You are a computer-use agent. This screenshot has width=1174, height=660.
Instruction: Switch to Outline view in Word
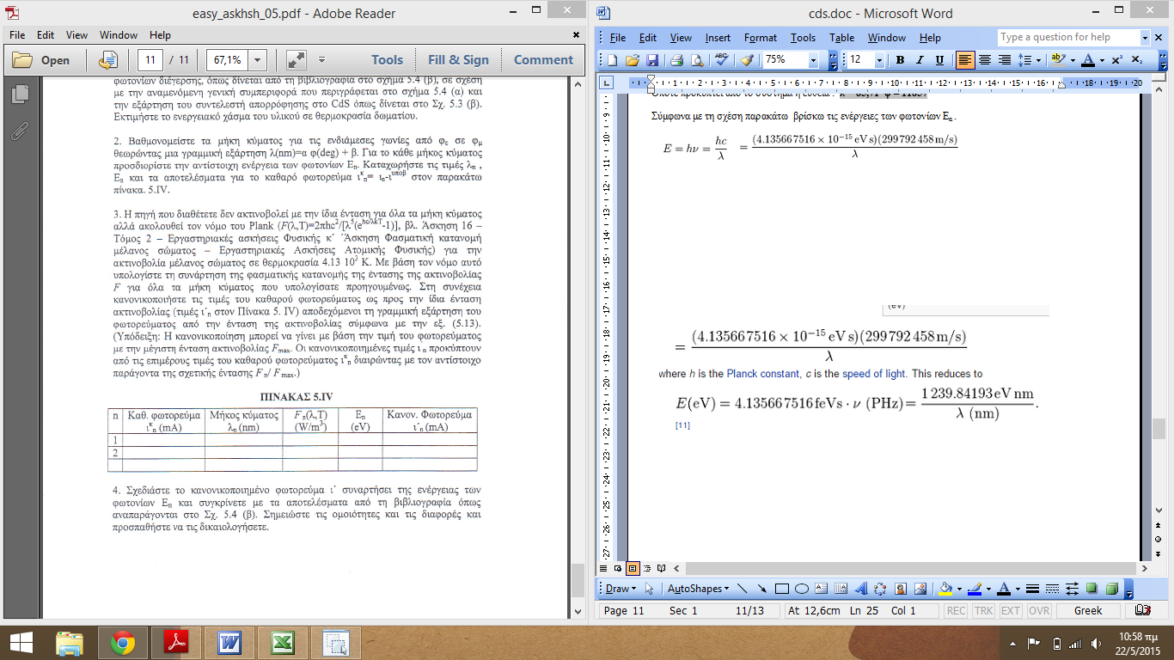click(x=647, y=568)
